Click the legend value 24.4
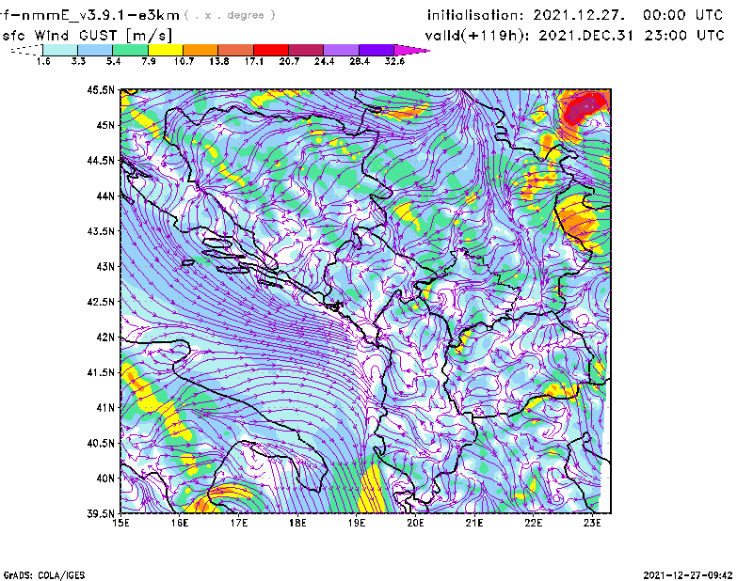This screenshot has width=753, height=581. click(324, 61)
